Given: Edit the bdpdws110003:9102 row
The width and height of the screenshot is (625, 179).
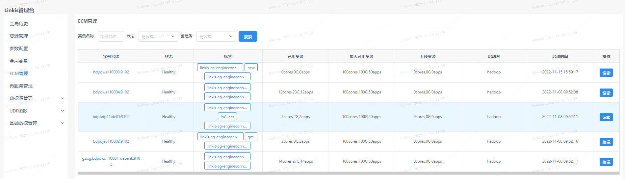Looking at the screenshot, I should point(606,73).
